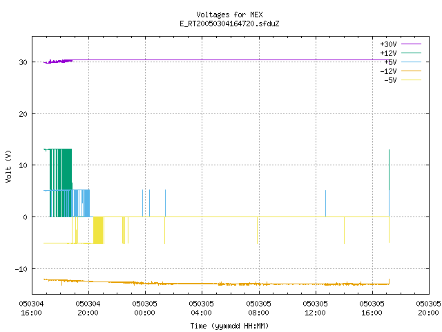The height and width of the screenshot is (332, 442).
Task: Click the yellow -5V filled block after 20:00
Action: [x=98, y=230]
